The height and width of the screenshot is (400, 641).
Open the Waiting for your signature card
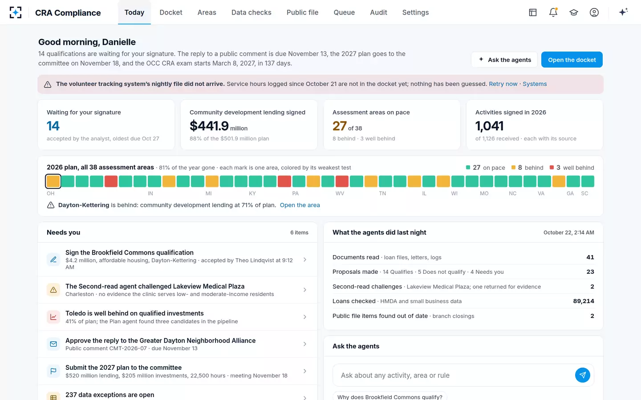tap(106, 125)
